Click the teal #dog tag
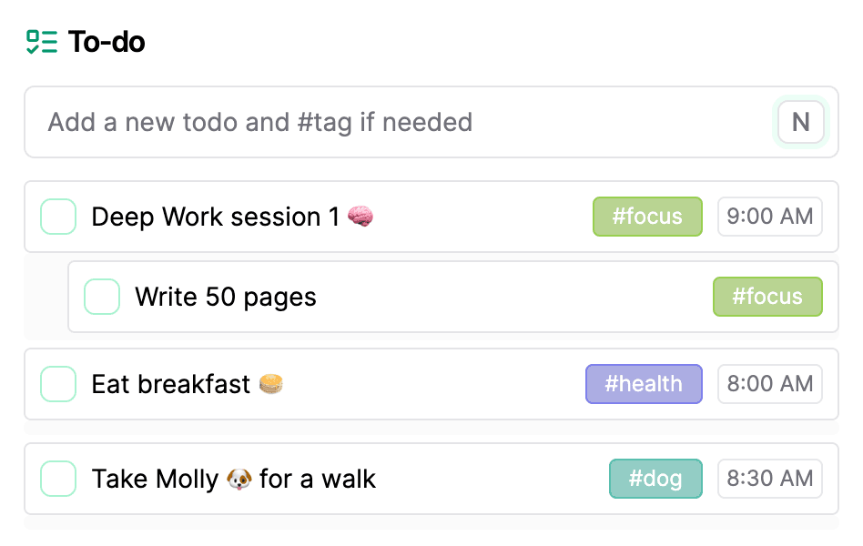Screen dimensions: 863x546 click(655, 479)
